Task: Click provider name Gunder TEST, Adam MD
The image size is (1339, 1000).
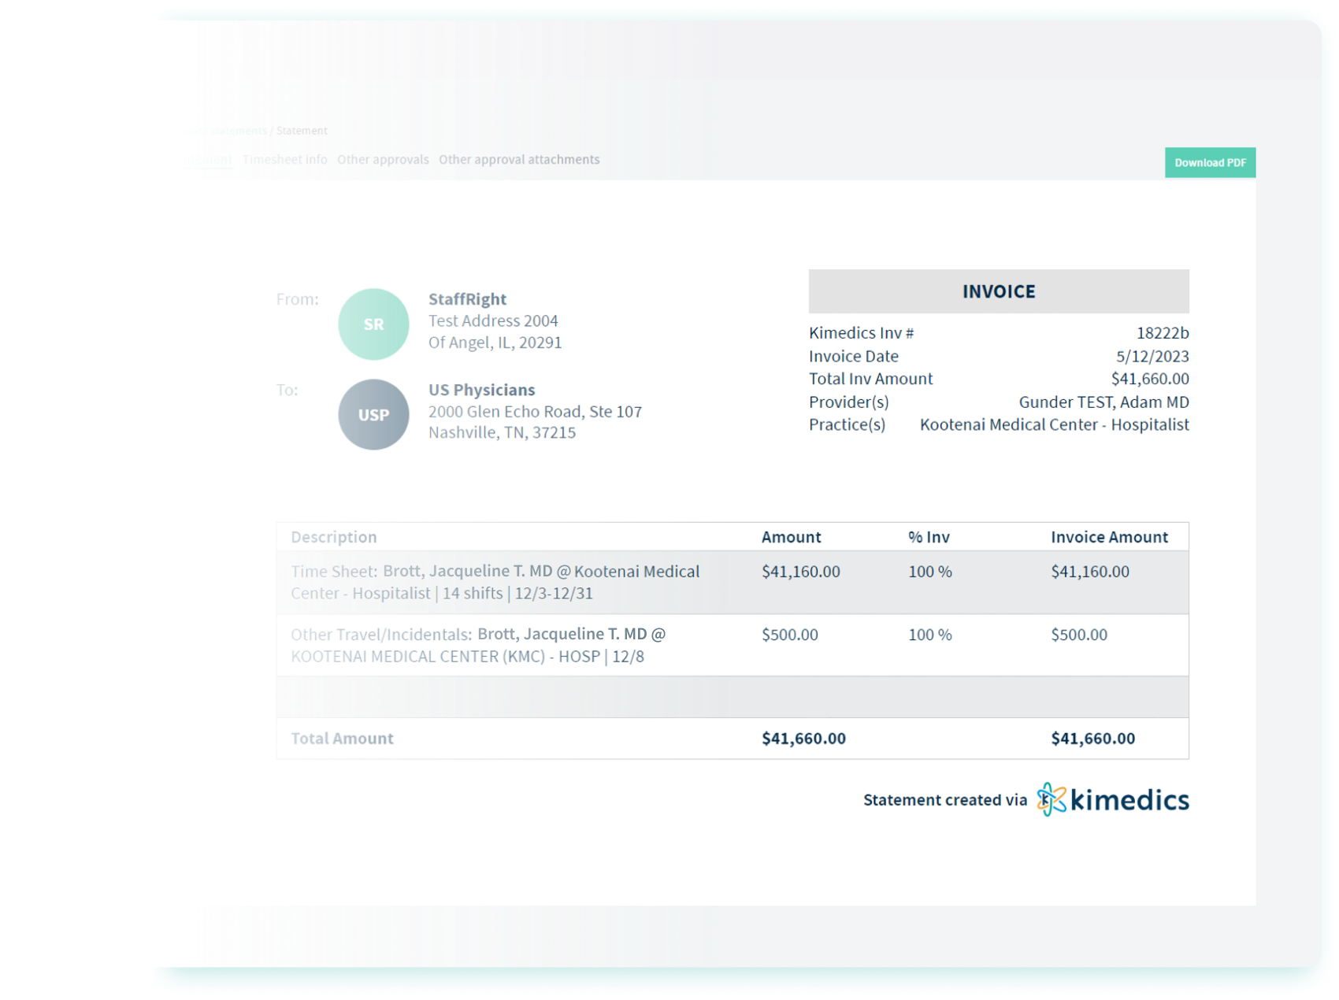Action: pyautogui.click(x=1103, y=402)
